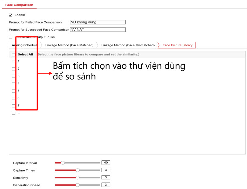This screenshot has width=247, height=189.
Task: Open the Face Picture Library tab
Action: point(177,45)
